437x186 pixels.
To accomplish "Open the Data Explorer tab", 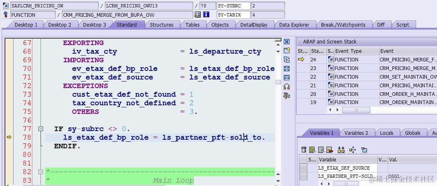I will (x=294, y=25).
